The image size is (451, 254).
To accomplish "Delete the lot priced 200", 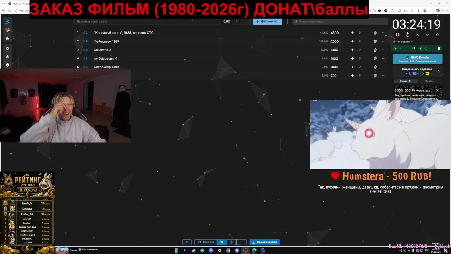I will click(x=375, y=75).
